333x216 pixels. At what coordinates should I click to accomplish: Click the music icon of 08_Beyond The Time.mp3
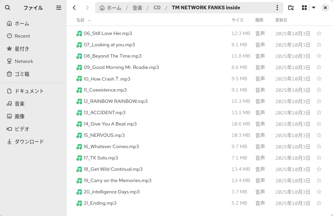[x=79, y=56]
